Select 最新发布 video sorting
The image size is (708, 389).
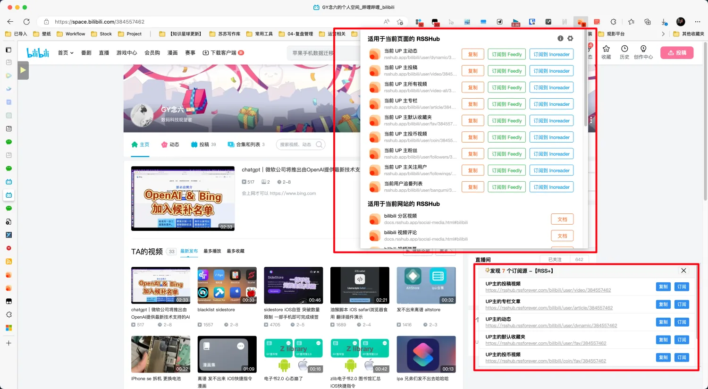coord(189,251)
